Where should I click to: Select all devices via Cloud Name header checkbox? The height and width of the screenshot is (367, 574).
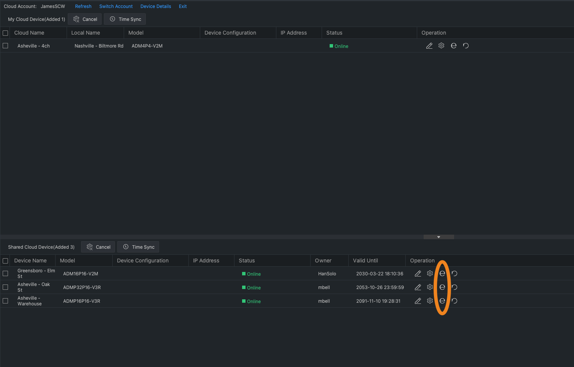coord(5,33)
